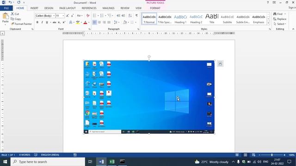The image size is (296, 166).
Task: Click the picture rotation handle
Action: [149, 57]
